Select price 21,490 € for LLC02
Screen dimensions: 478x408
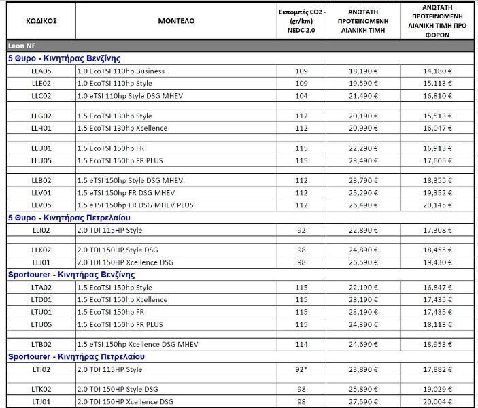click(363, 96)
